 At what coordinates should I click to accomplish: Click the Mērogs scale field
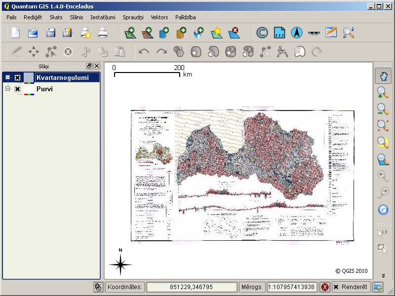(291, 287)
